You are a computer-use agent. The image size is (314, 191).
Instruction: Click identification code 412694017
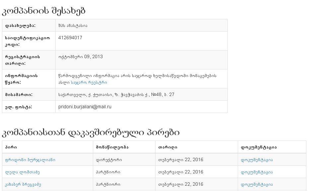click(x=70, y=38)
